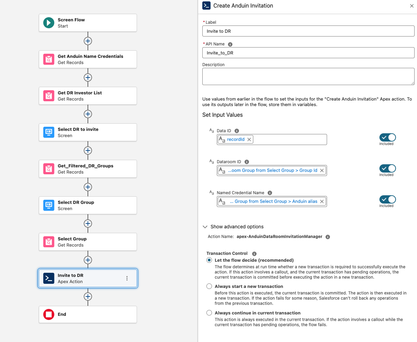Screen dimensions: 417x342
Task: Click the Select DR Group node title
Action: pos(76,203)
